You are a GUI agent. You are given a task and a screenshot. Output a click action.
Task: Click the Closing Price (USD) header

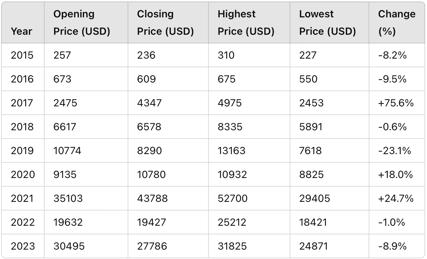pos(165,22)
